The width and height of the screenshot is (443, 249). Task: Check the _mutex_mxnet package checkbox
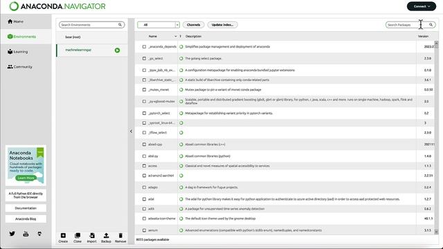click(144, 90)
